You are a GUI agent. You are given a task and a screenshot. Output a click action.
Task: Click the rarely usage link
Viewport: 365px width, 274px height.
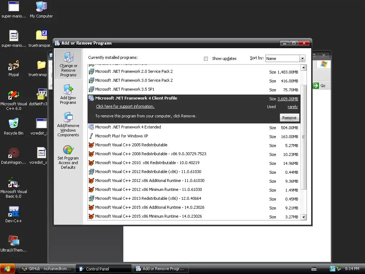[x=293, y=107]
